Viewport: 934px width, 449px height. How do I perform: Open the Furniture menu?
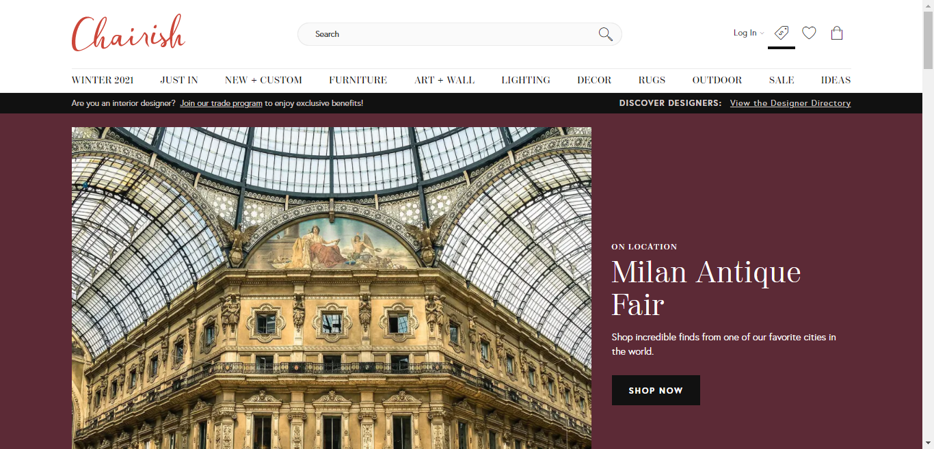(358, 80)
